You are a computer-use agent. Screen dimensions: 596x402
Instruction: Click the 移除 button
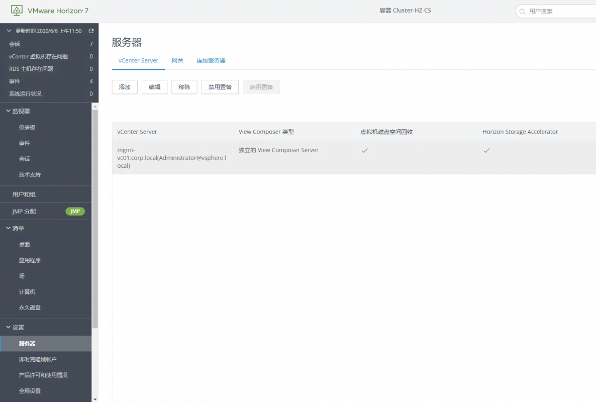184,87
